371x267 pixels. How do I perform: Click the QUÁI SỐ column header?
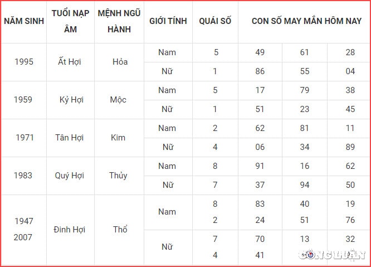pos(215,21)
